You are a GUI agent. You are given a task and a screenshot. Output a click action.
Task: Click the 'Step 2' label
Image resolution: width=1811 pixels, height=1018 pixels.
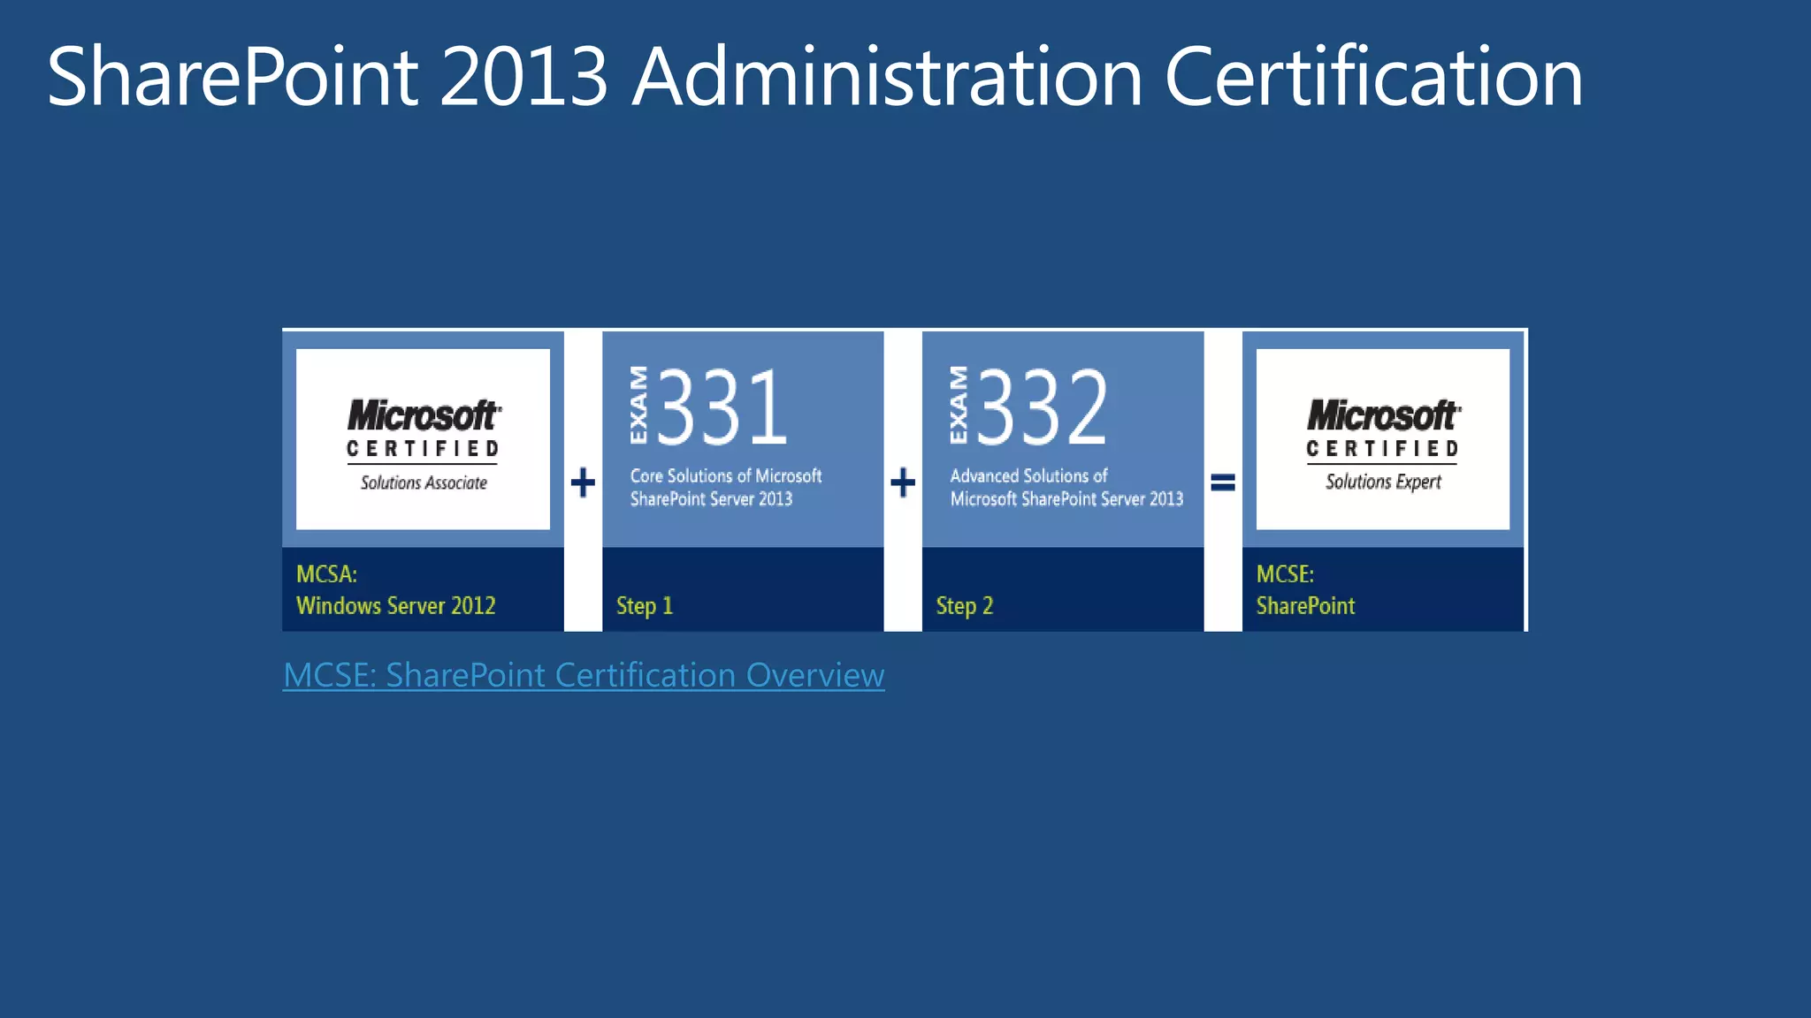[x=965, y=606]
